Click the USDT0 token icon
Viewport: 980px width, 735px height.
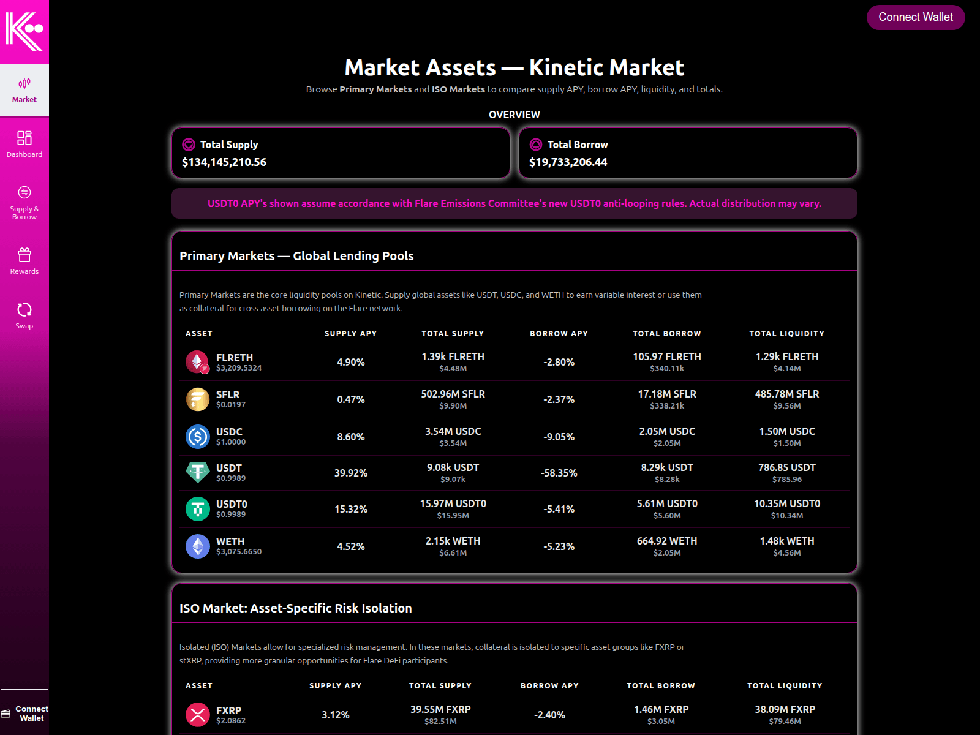[x=198, y=509]
